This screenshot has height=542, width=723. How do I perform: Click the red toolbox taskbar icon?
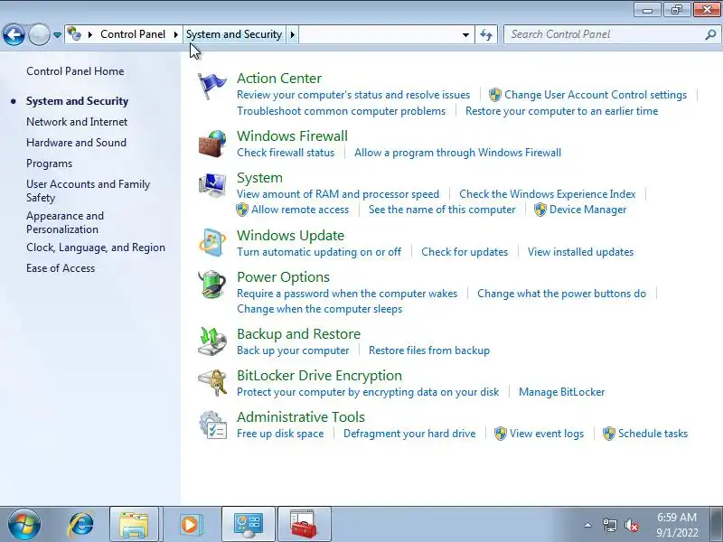(x=304, y=525)
